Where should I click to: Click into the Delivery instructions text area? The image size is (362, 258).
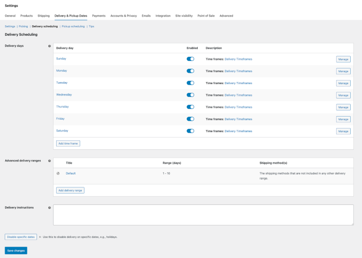point(203,215)
